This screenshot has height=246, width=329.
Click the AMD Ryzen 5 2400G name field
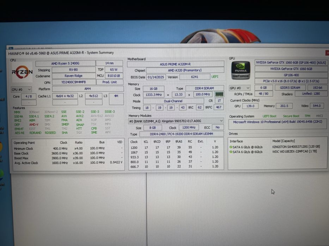pyautogui.click(x=65, y=63)
